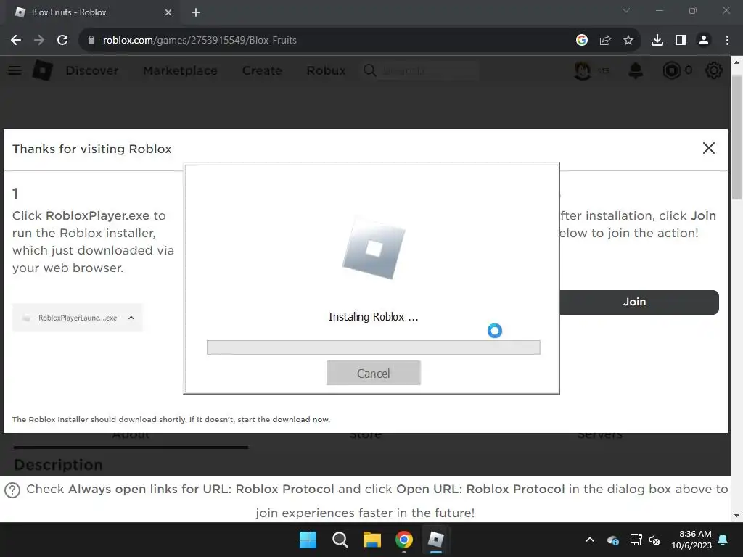This screenshot has height=557, width=743.
Task: Open the Roblox hamburger menu
Action: (x=15, y=70)
